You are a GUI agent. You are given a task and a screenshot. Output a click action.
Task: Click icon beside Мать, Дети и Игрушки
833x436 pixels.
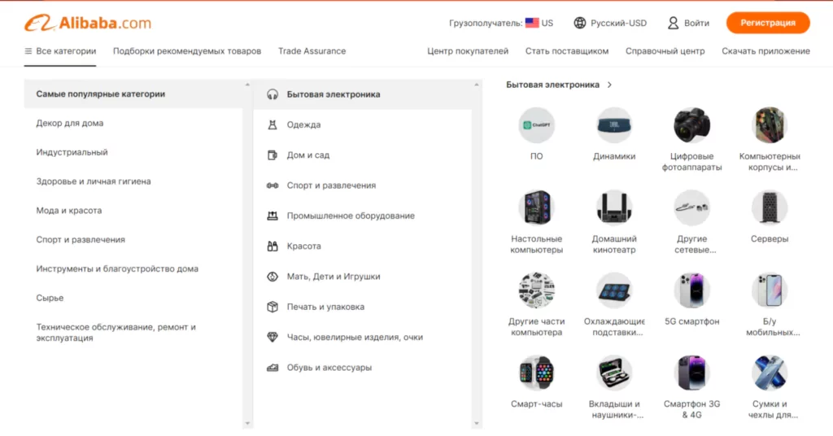273,276
